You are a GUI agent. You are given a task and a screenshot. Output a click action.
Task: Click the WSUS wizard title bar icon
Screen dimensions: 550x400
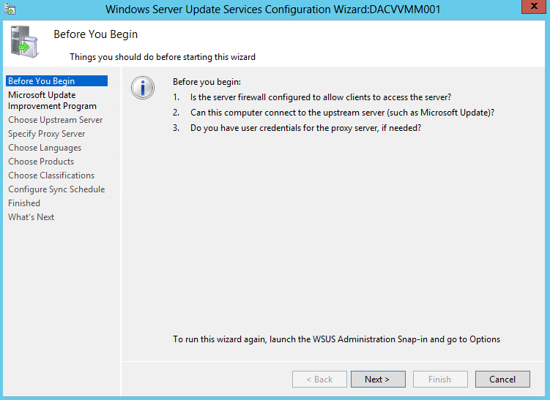(x=10, y=9)
